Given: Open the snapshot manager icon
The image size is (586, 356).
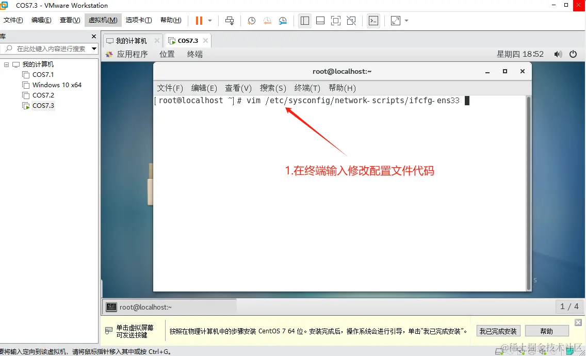Looking at the screenshot, I should (x=283, y=21).
